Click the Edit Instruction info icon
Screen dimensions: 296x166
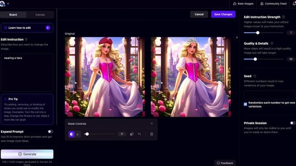click(x=26, y=39)
